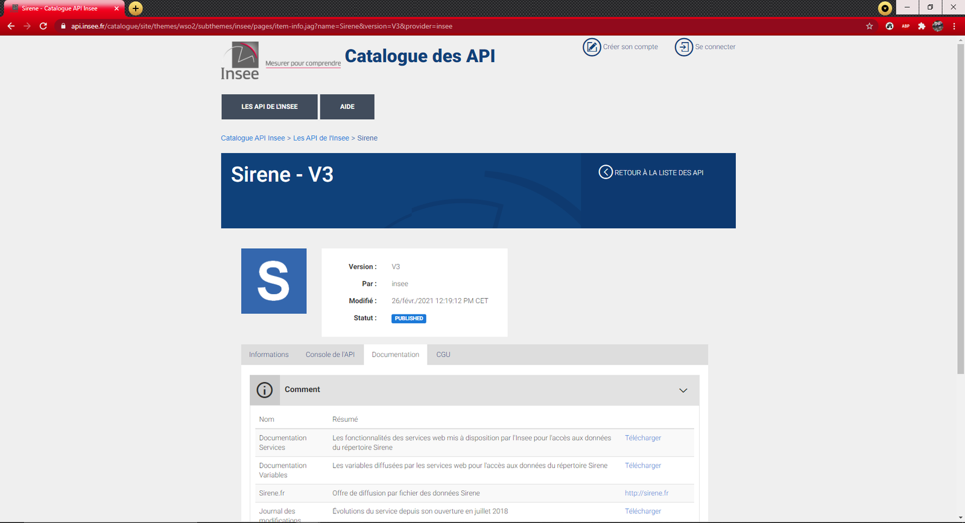Download Documentation Variables via Télécharger
This screenshot has height=523, width=965.
coord(643,466)
